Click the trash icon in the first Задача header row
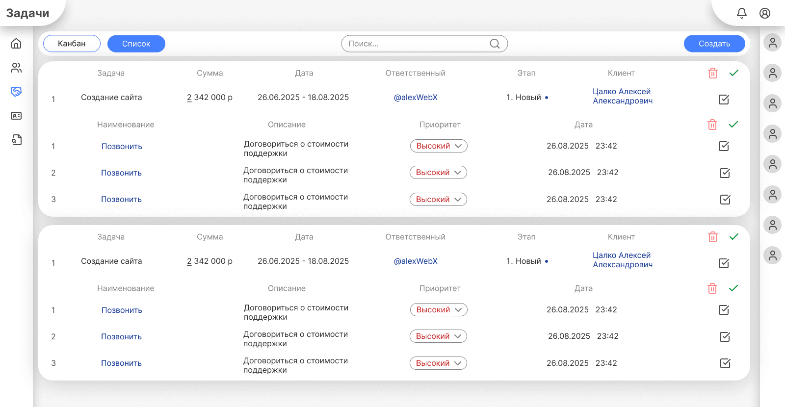Viewport: 785px width, 407px height. point(712,73)
